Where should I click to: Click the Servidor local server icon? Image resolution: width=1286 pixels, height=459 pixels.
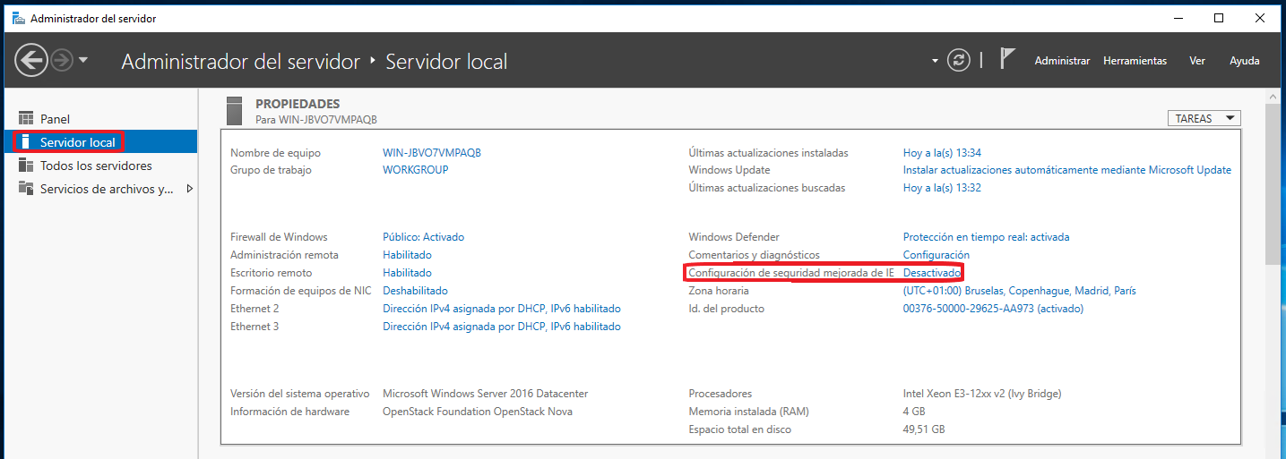25,142
